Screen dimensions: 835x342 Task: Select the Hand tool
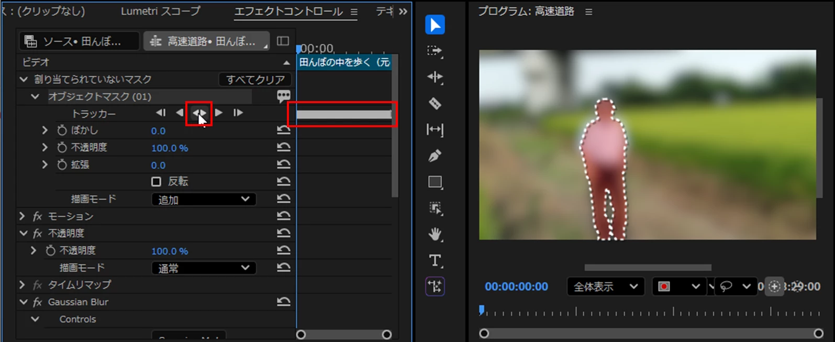435,234
